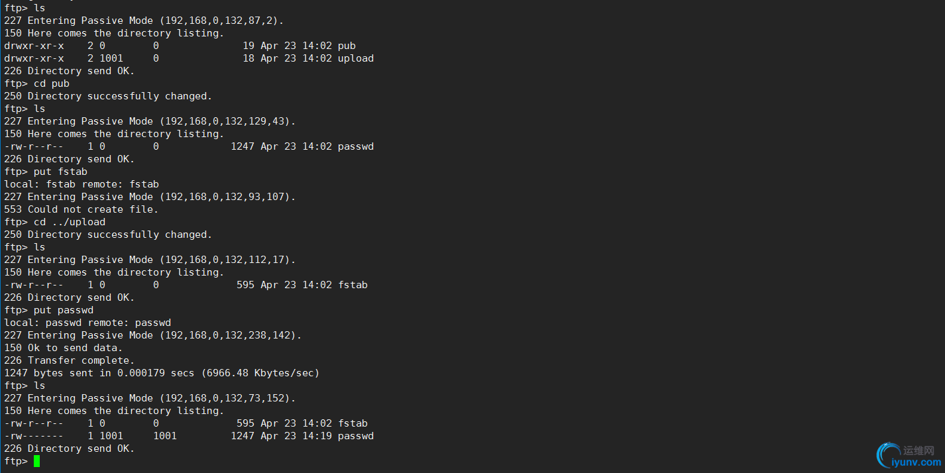Click the 'pub' directory name in listing
Screen dimensions: 945x473
[347, 46]
